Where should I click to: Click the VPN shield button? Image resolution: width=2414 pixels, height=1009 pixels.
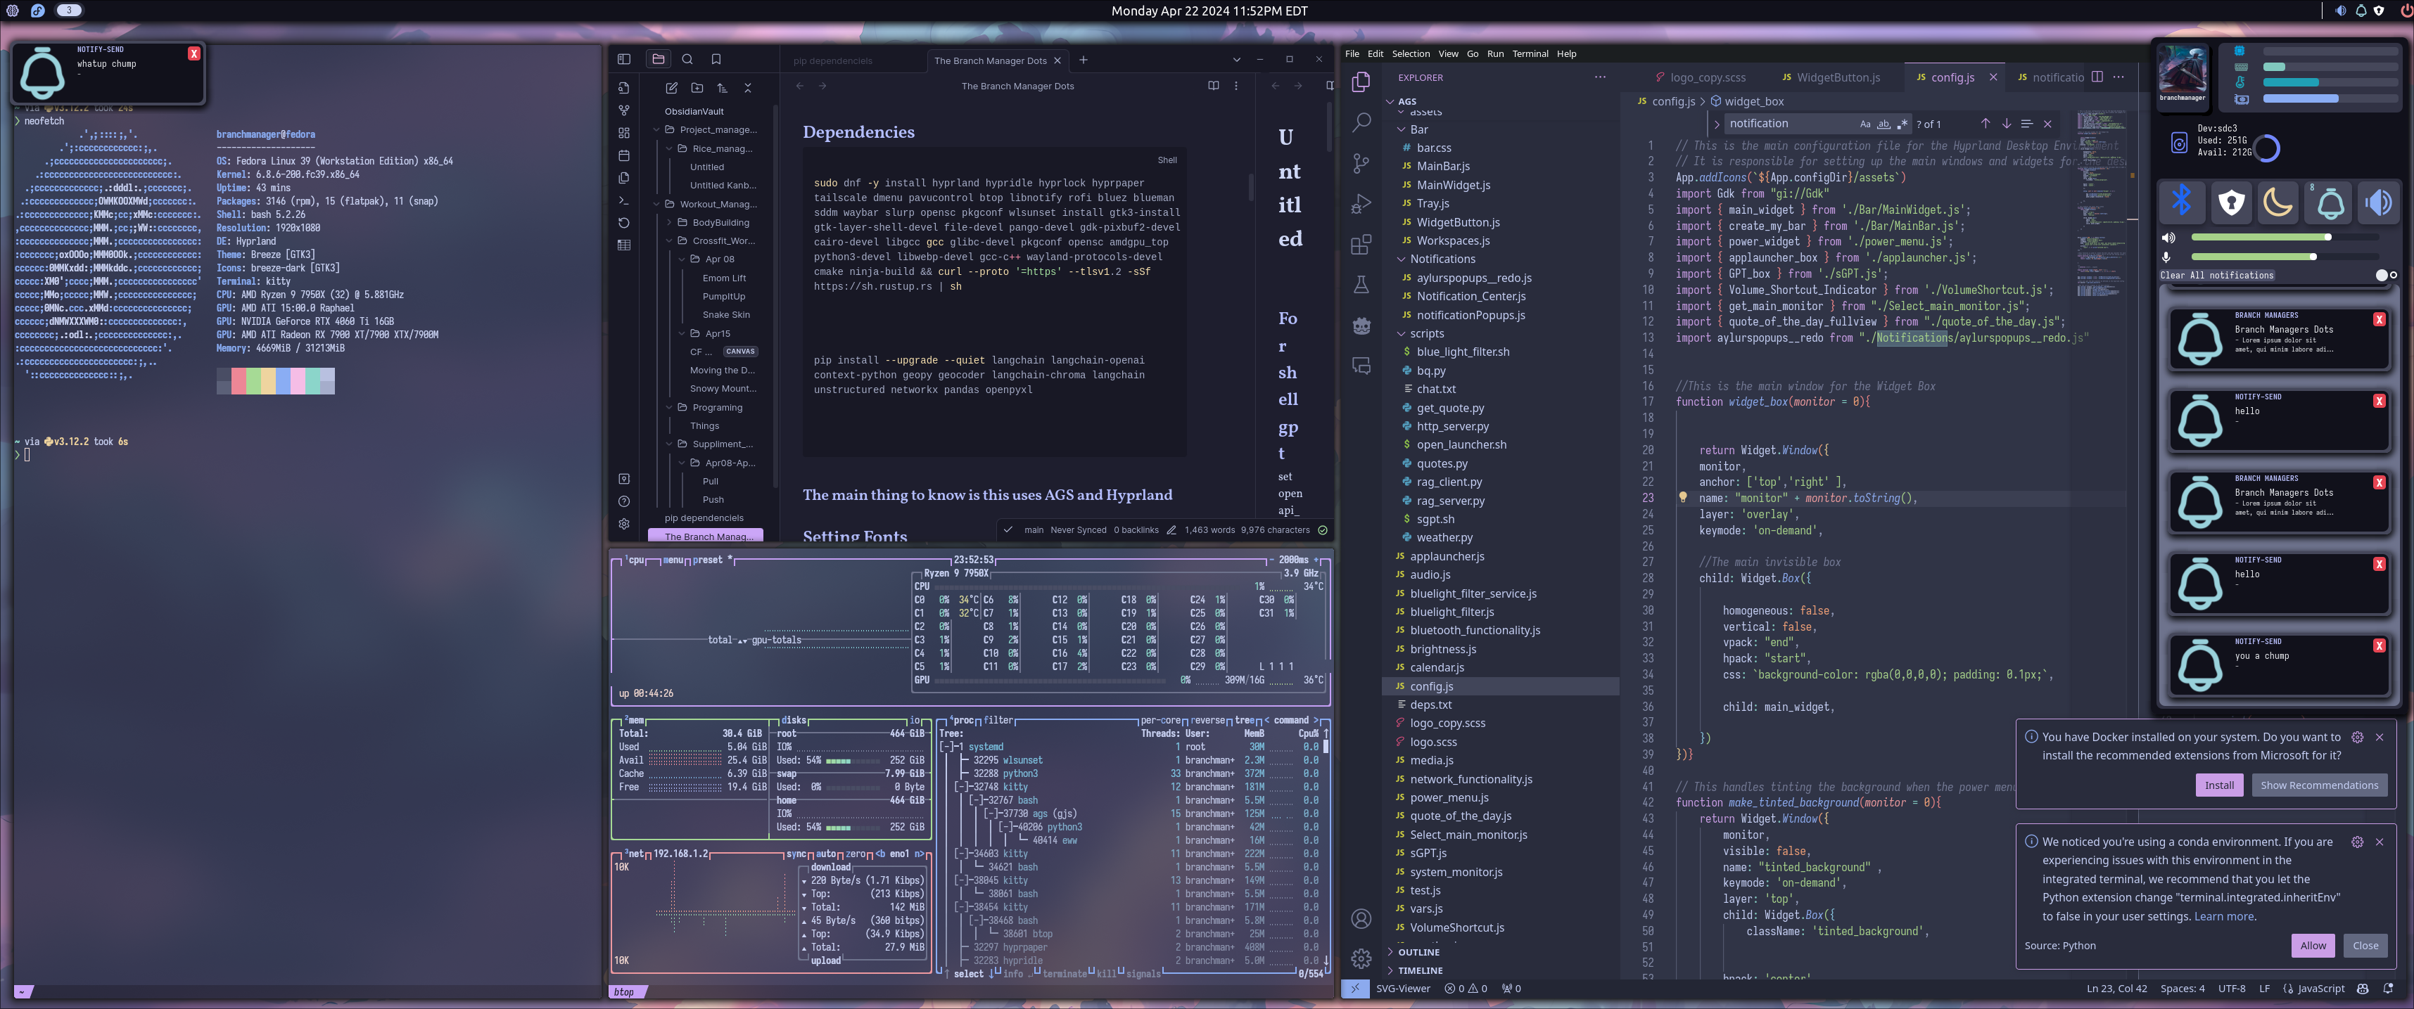click(x=2231, y=201)
